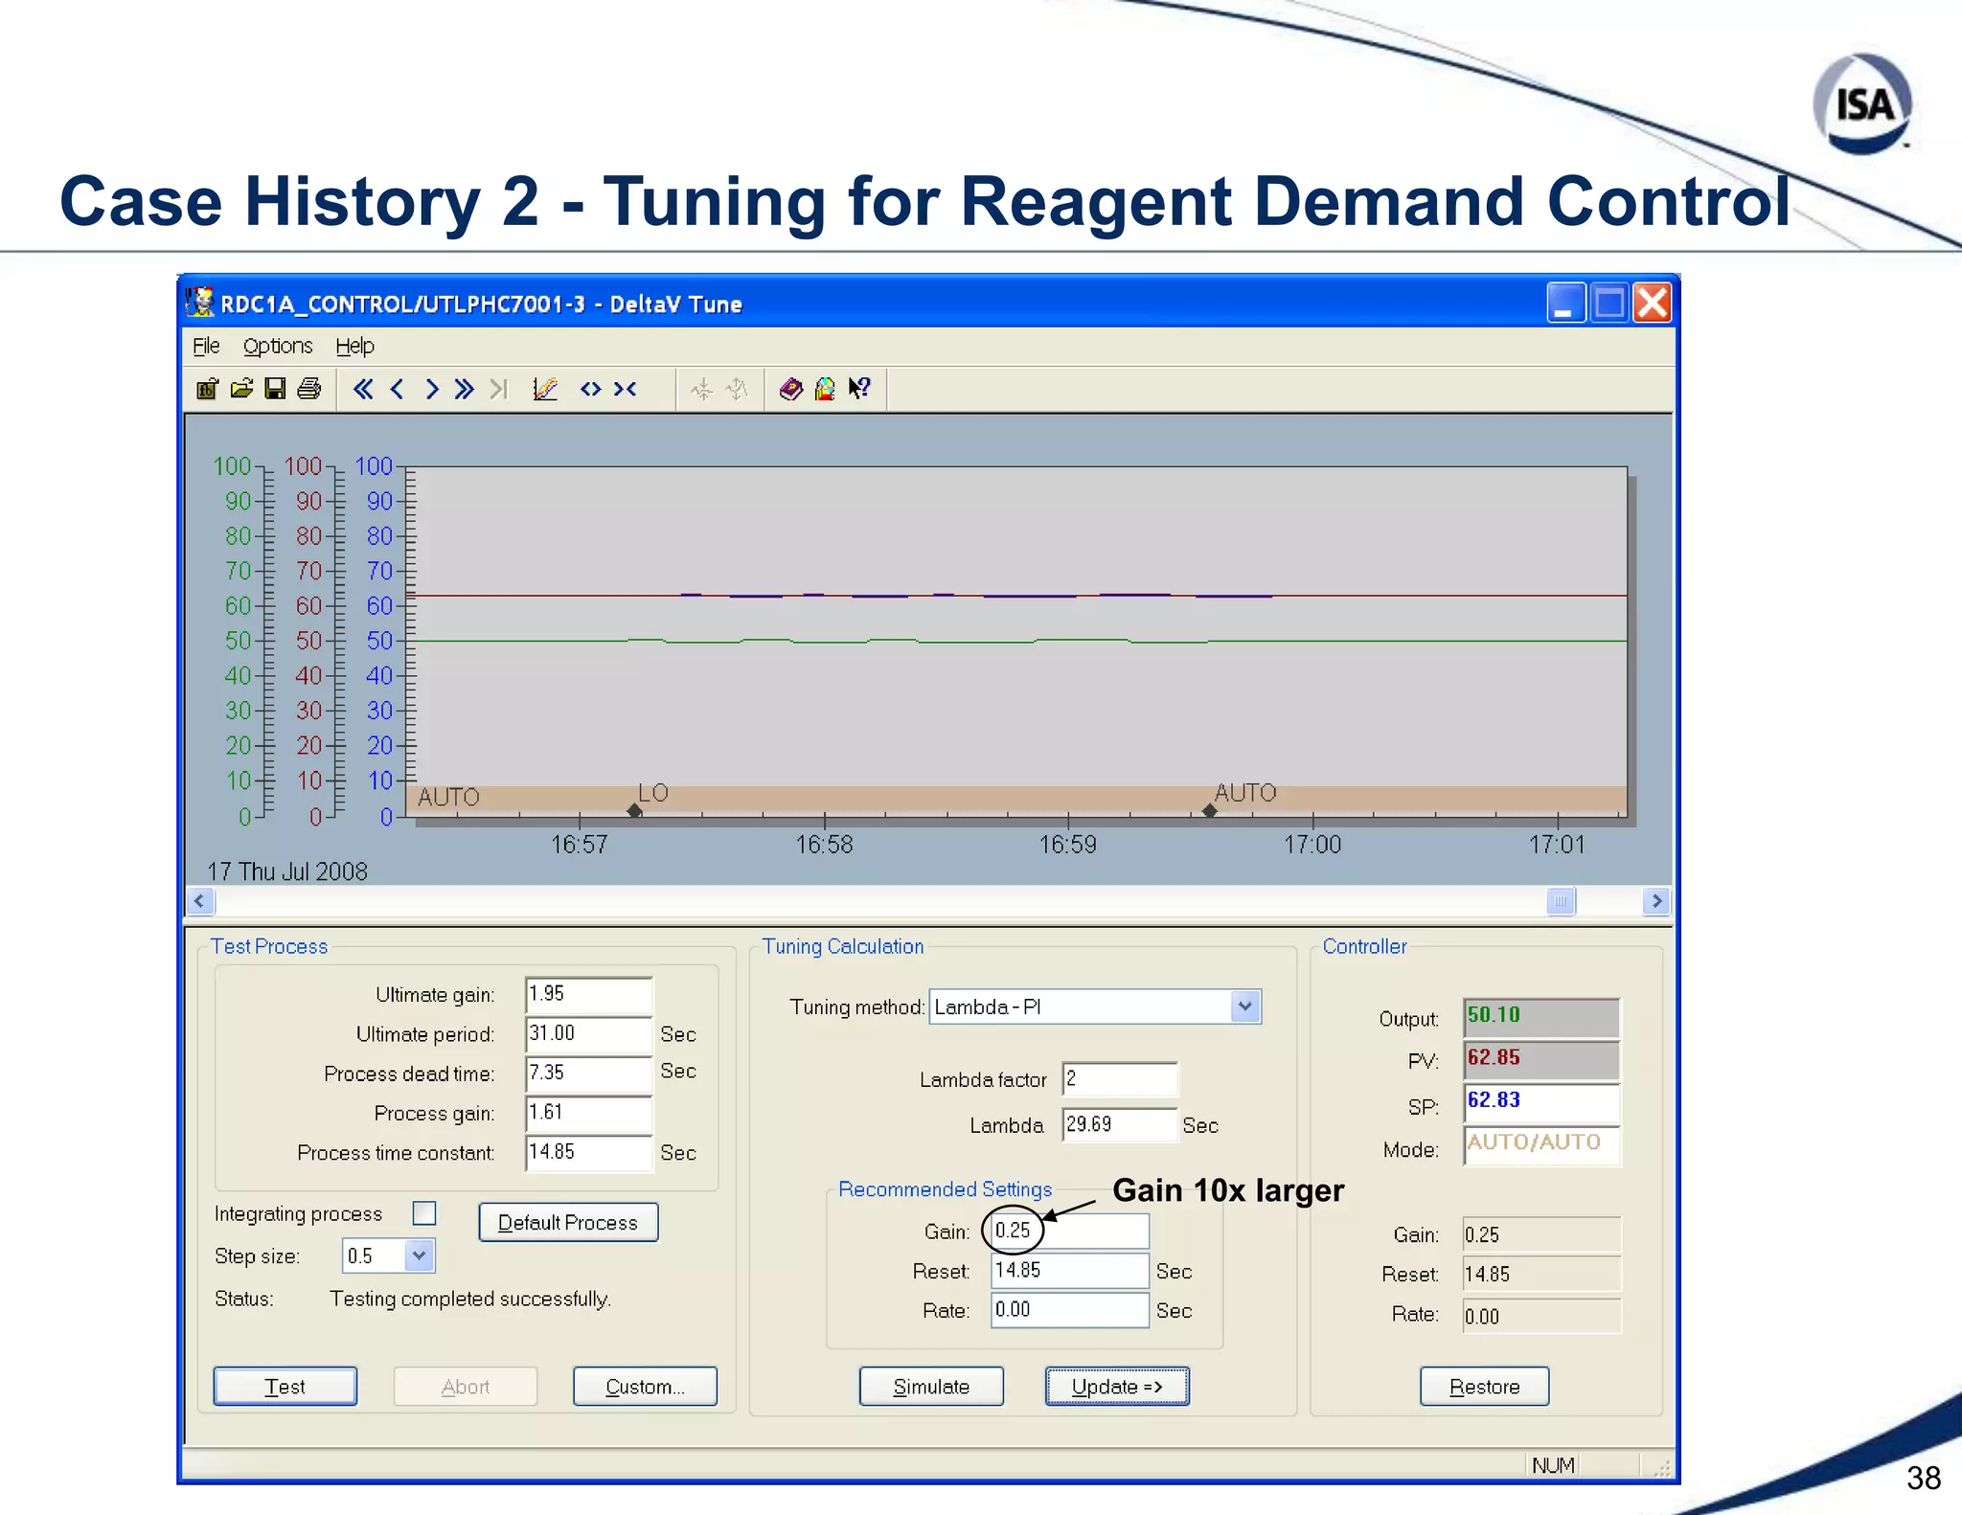Click the Custom... button
1962x1515 pixels.
pyautogui.click(x=645, y=1387)
